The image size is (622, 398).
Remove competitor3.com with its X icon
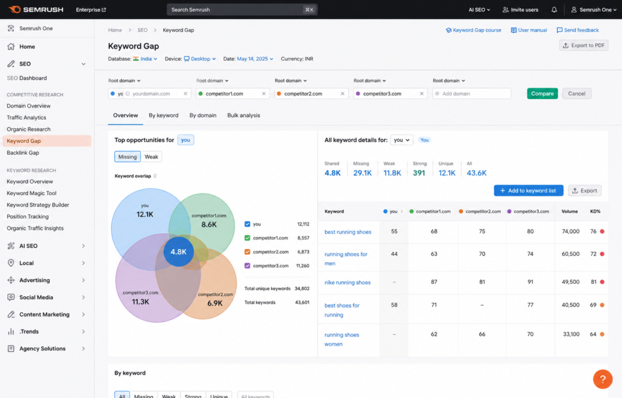pos(422,94)
